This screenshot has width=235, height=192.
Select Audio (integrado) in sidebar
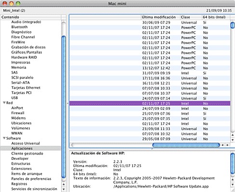(x=26, y=22)
